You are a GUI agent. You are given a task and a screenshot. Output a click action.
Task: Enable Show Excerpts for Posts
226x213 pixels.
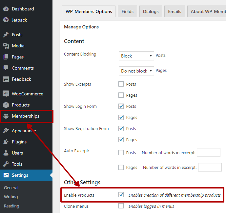coord(121,84)
